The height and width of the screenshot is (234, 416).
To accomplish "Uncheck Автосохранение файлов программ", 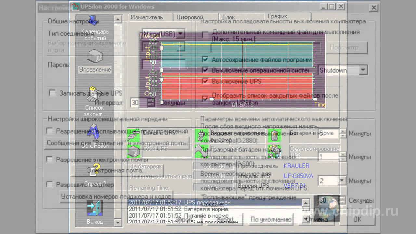I will pyautogui.click(x=205, y=59).
